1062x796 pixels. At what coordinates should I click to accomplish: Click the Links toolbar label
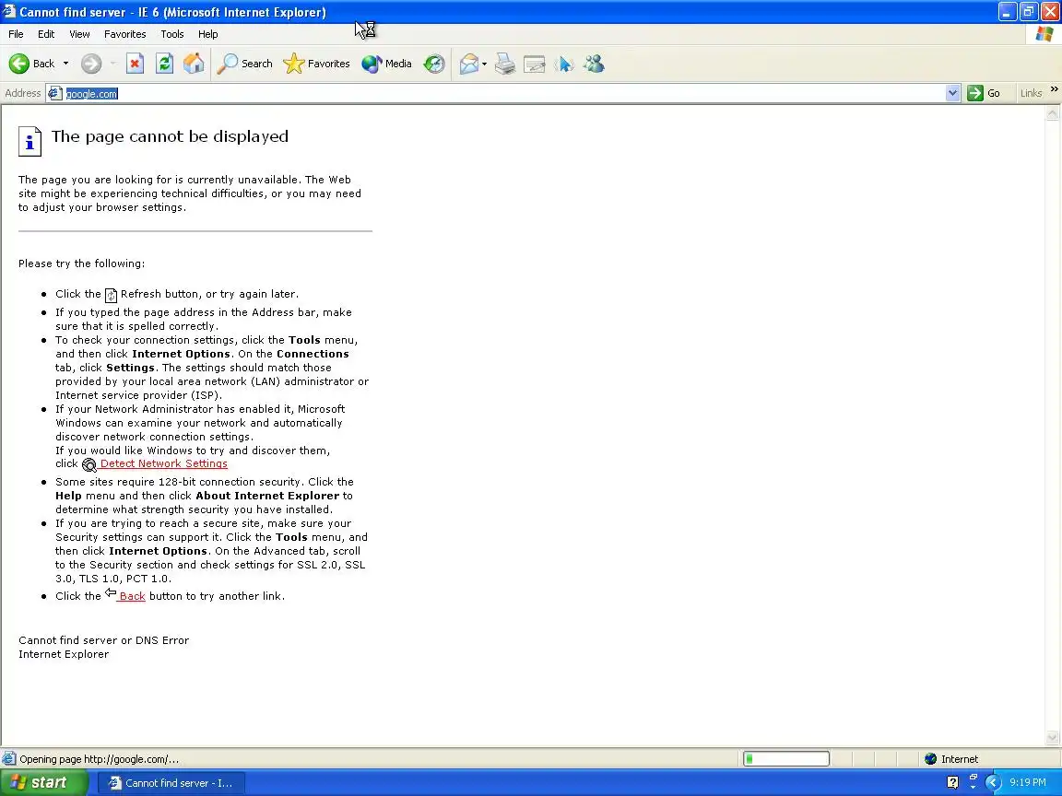pyautogui.click(x=1031, y=93)
